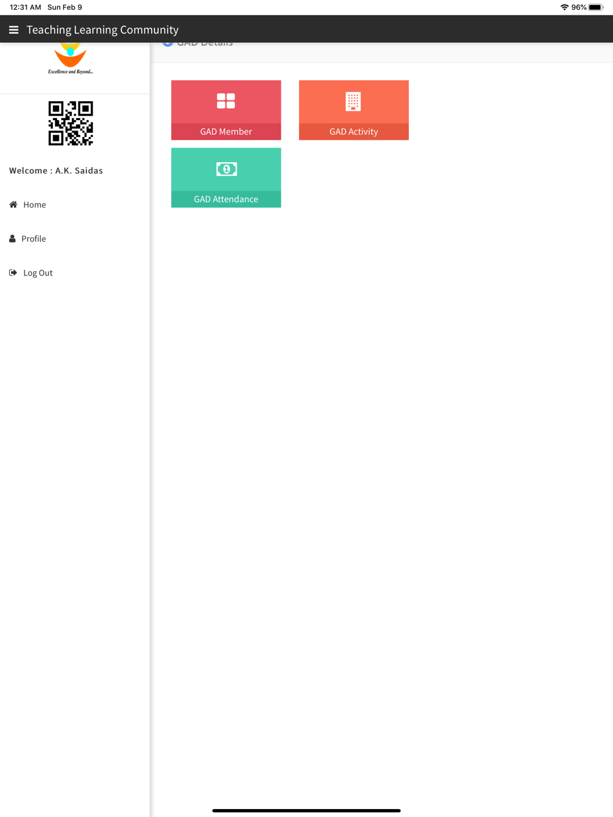Open the Profile menu item
Image resolution: width=613 pixels, height=817 pixels.
[x=75, y=239]
